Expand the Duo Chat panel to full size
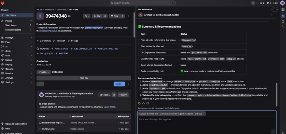 click(x=273, y=10)
